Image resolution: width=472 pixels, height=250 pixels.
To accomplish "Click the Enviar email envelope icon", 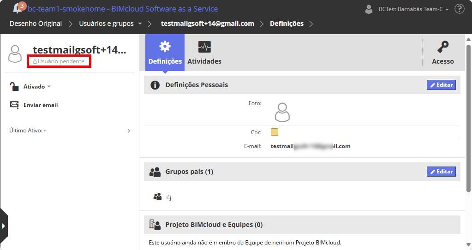I will tap(14, 105).
